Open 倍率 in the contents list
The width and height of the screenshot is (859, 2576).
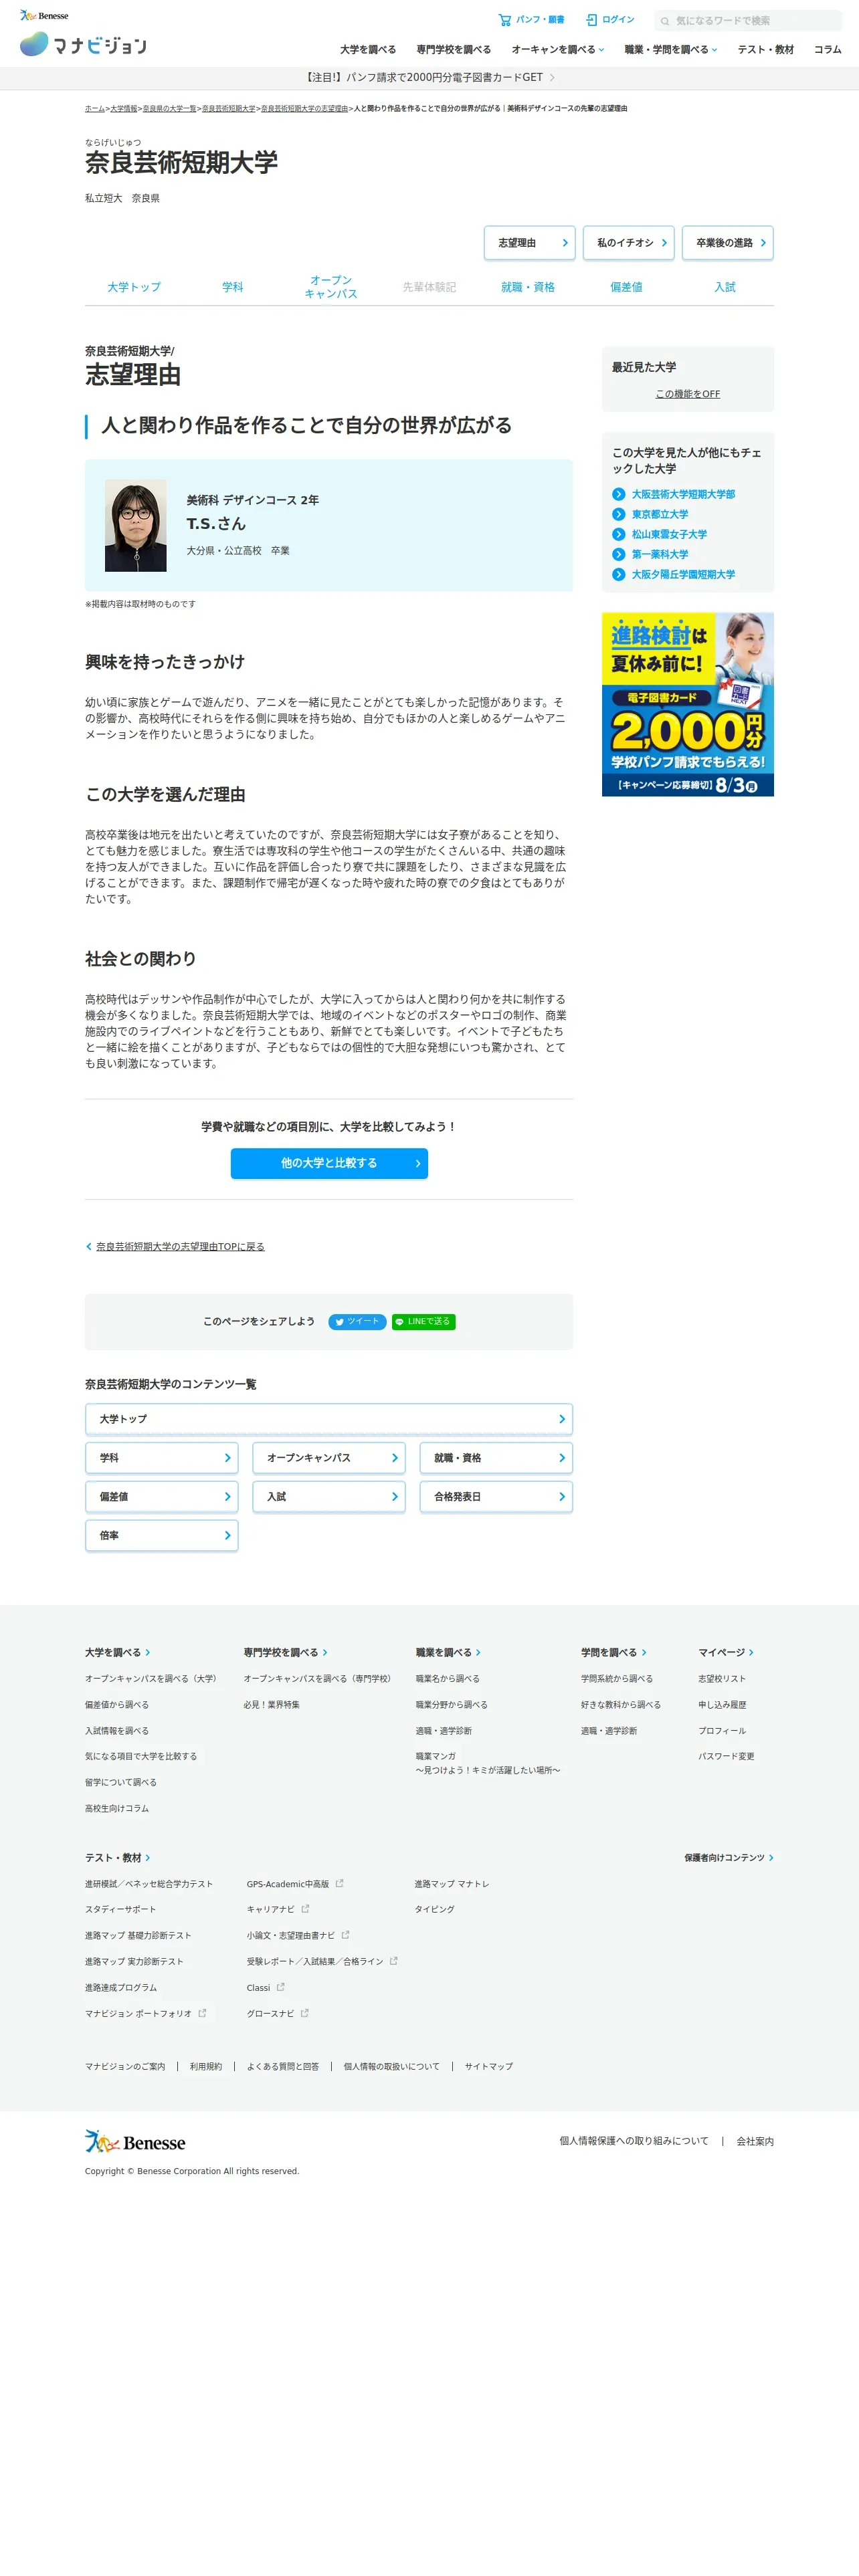tap(162, 1535)
